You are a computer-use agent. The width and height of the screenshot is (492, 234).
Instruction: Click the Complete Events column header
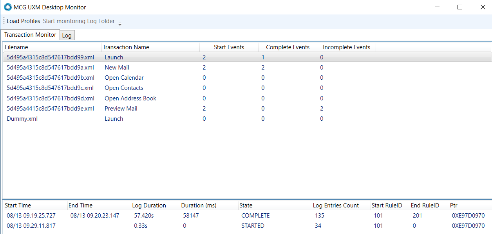pos(288,47)
